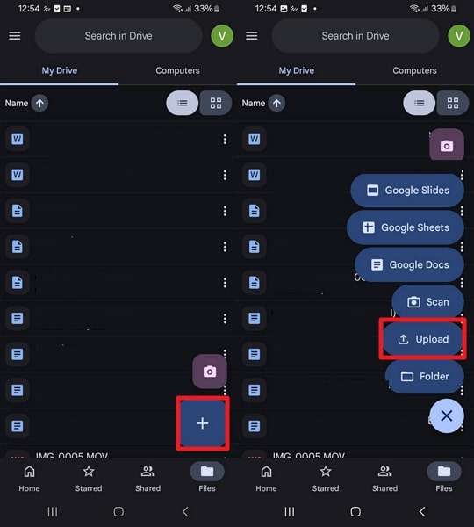
Task: Choose Upload from the create menu
Action: pos(422,339)
